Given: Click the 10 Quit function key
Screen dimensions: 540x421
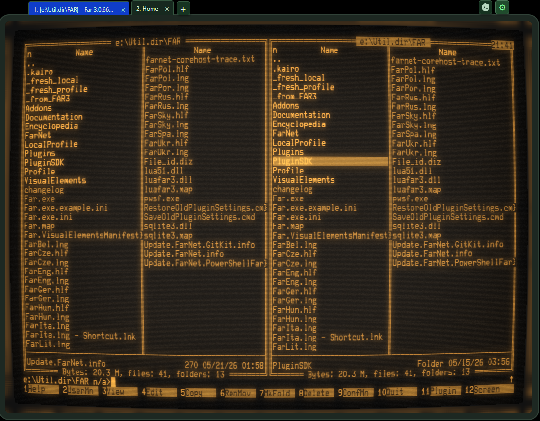Looking at the screenshot, I should coord(397,392).
